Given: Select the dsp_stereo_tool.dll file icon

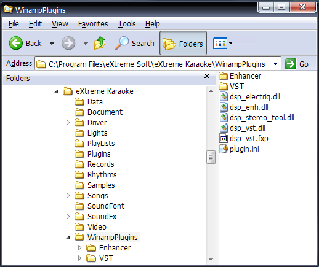Looking at the screenshot, I should tap(224, 117).
